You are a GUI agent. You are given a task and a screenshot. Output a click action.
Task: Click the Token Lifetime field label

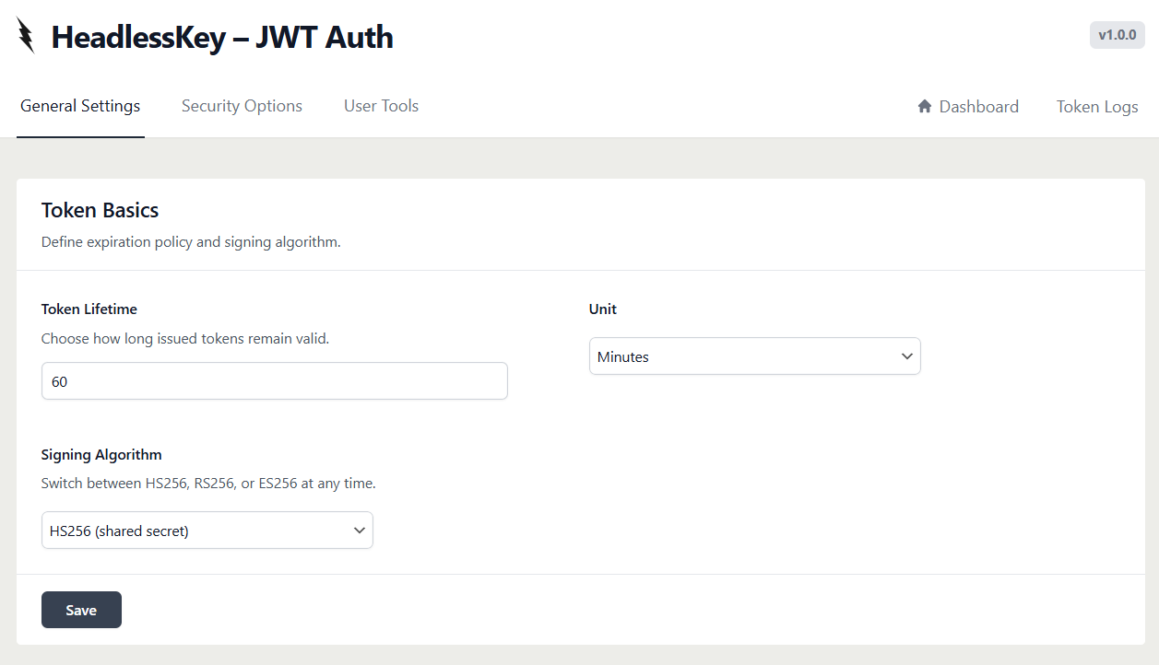pos(89,309)
